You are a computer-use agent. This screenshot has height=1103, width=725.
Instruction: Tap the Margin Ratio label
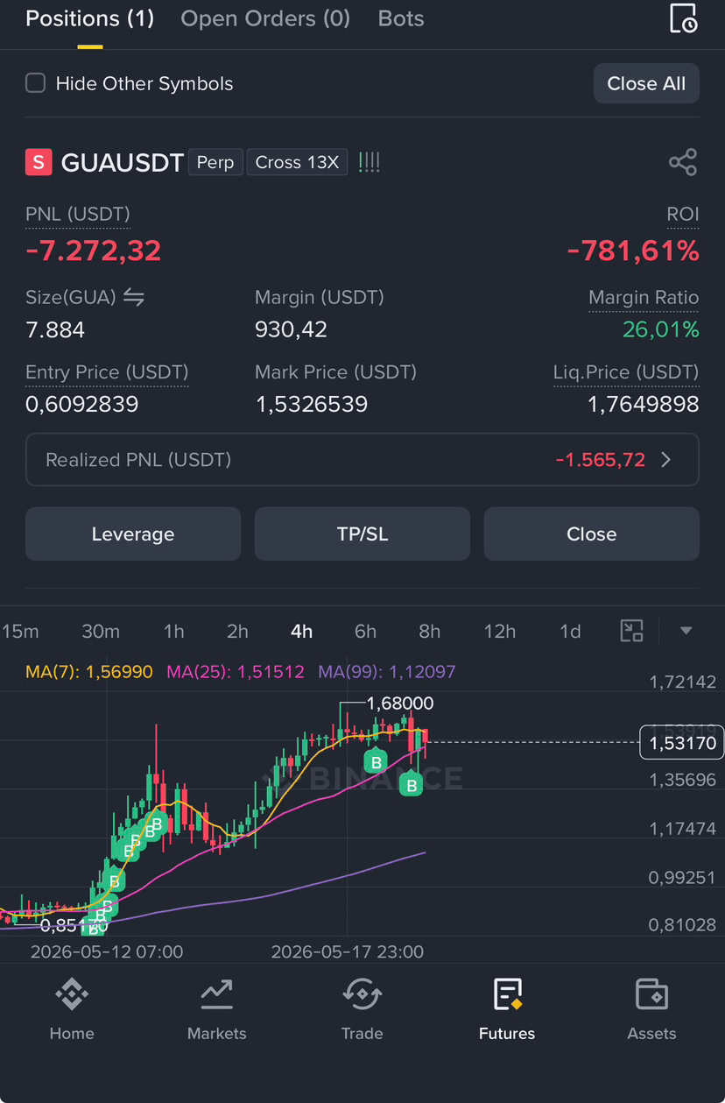click(x=644, y=298)
